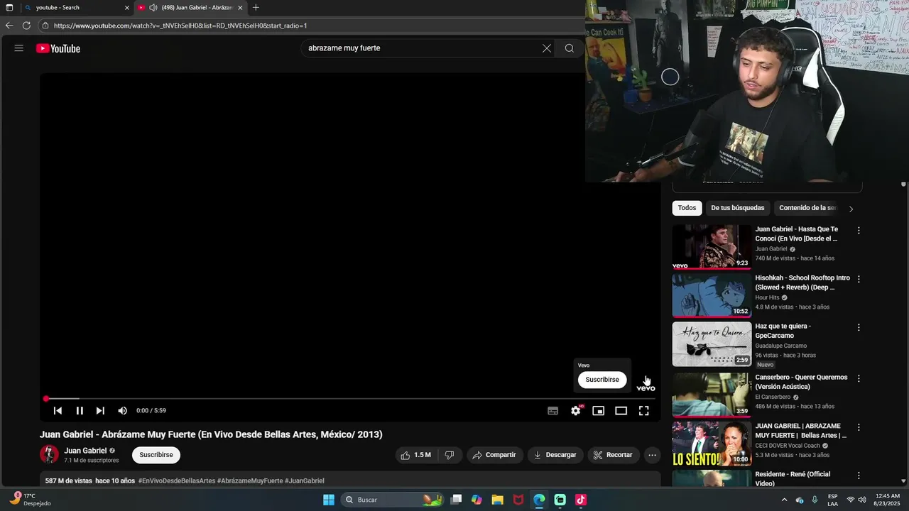This screenshot has width=909, height=511.
Task: Subscribe to Vevo in overlay popup
Action: coord(602,380)
